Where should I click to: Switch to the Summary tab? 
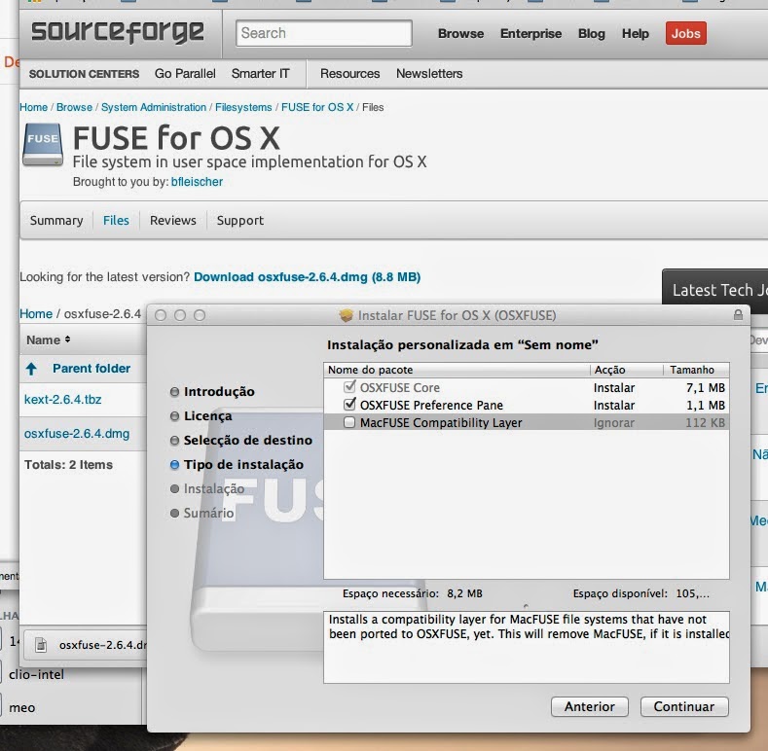56,220
